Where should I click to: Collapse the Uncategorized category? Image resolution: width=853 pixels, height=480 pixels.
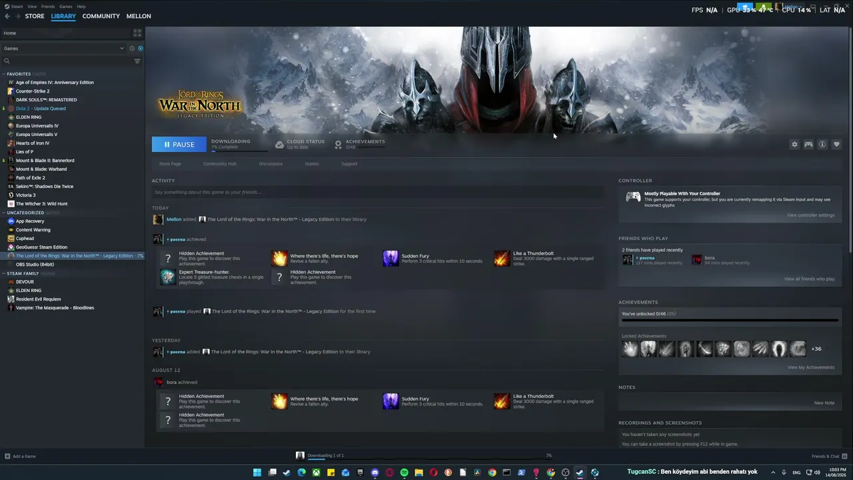(x=4, y=213)
